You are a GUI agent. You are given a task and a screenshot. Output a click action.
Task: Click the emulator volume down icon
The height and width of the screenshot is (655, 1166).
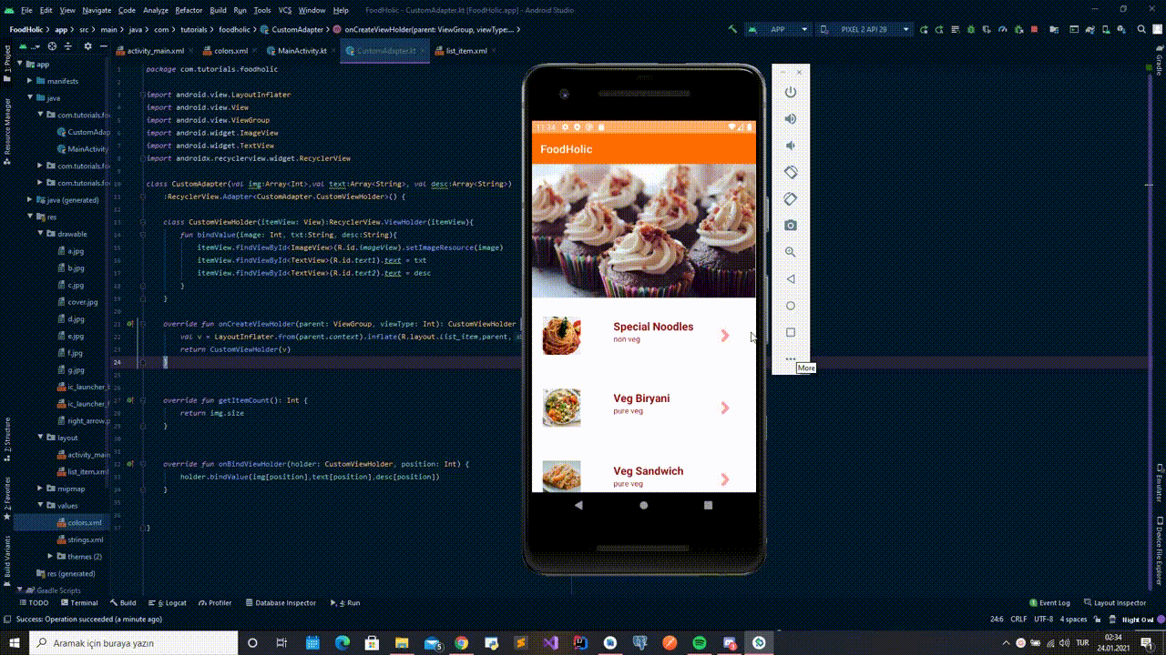791,146
